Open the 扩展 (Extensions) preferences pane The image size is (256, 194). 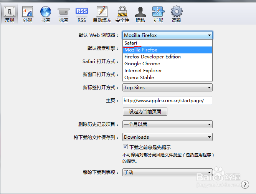[x=159, y=14]
